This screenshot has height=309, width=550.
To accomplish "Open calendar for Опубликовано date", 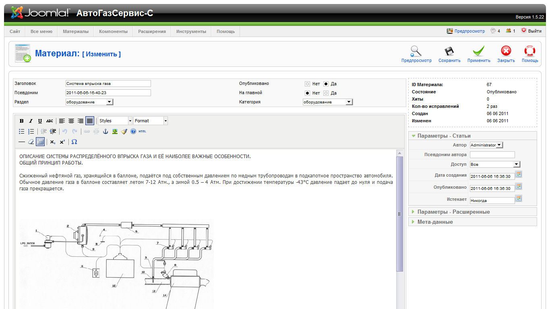I will coord(519,186).
